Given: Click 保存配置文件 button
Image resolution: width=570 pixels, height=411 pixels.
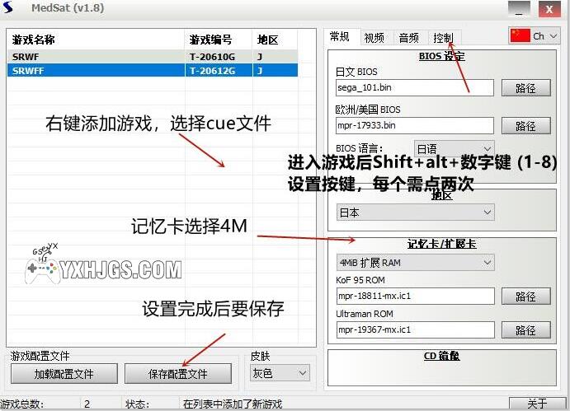Looking at the screenshot, I should tap(177, 374).
